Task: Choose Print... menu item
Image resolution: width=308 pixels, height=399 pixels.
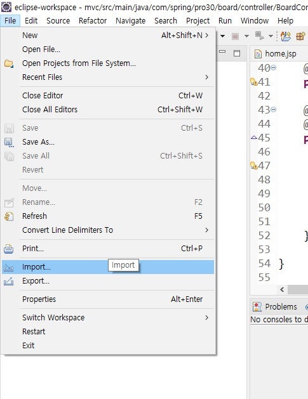Action: click(108, 249)
